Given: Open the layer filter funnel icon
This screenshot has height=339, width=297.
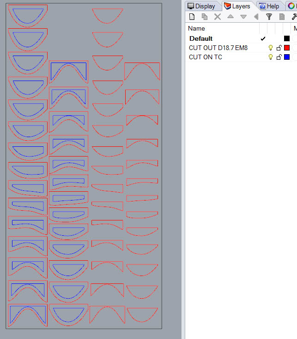Looking at the screenshot, I should 269,17.
